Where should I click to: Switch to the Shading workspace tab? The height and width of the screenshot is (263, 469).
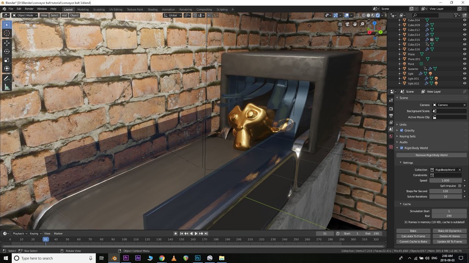[152, 9]
